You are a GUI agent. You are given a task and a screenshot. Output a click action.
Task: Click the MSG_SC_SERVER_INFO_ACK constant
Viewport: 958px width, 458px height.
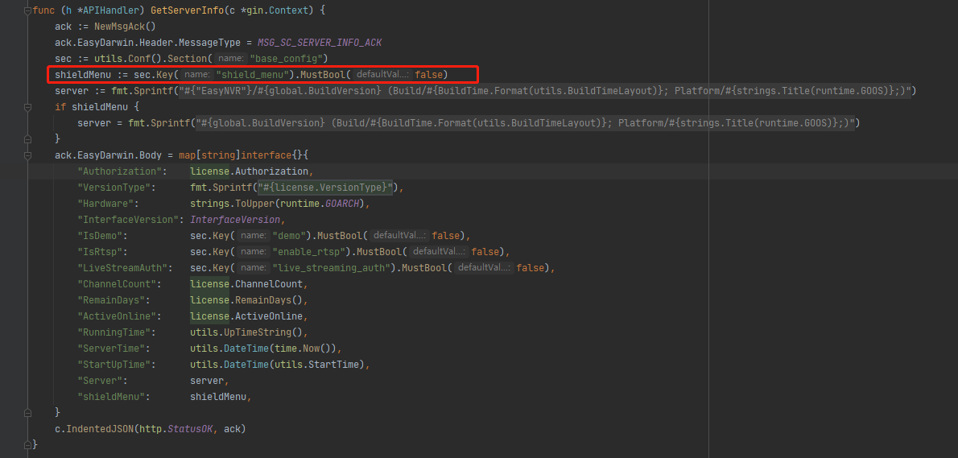coord(320,43)
